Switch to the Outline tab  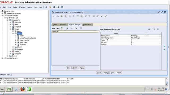55,25
